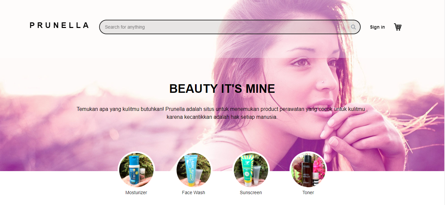Screen dimensions: 445x205
Task: Select the circular Toner product image
Action: click(x=308, y=170)
